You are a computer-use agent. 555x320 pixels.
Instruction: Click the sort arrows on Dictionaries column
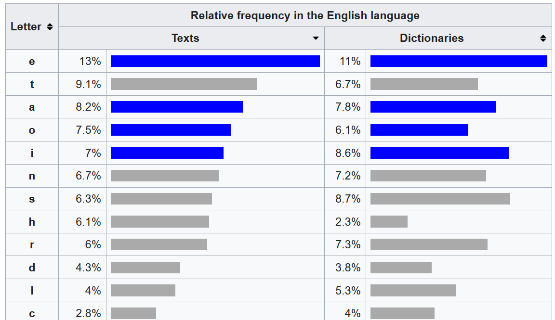click(x=543, y=38)
